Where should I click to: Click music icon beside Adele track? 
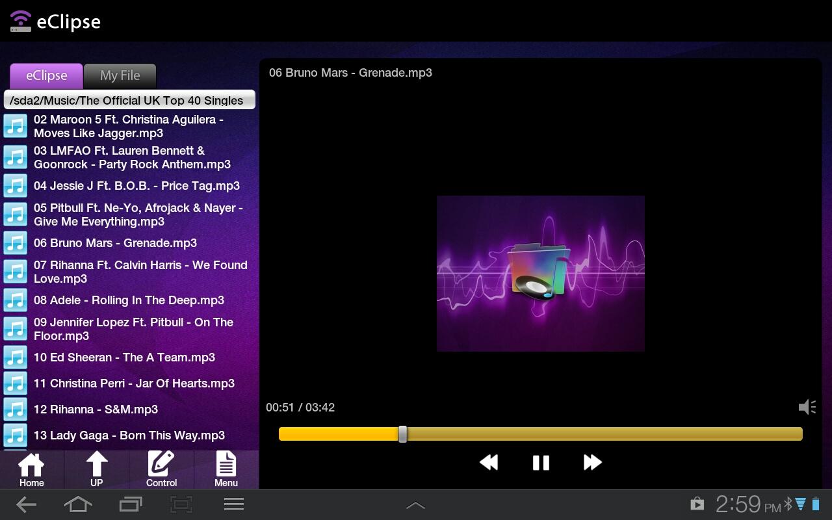tap(16, 300)
